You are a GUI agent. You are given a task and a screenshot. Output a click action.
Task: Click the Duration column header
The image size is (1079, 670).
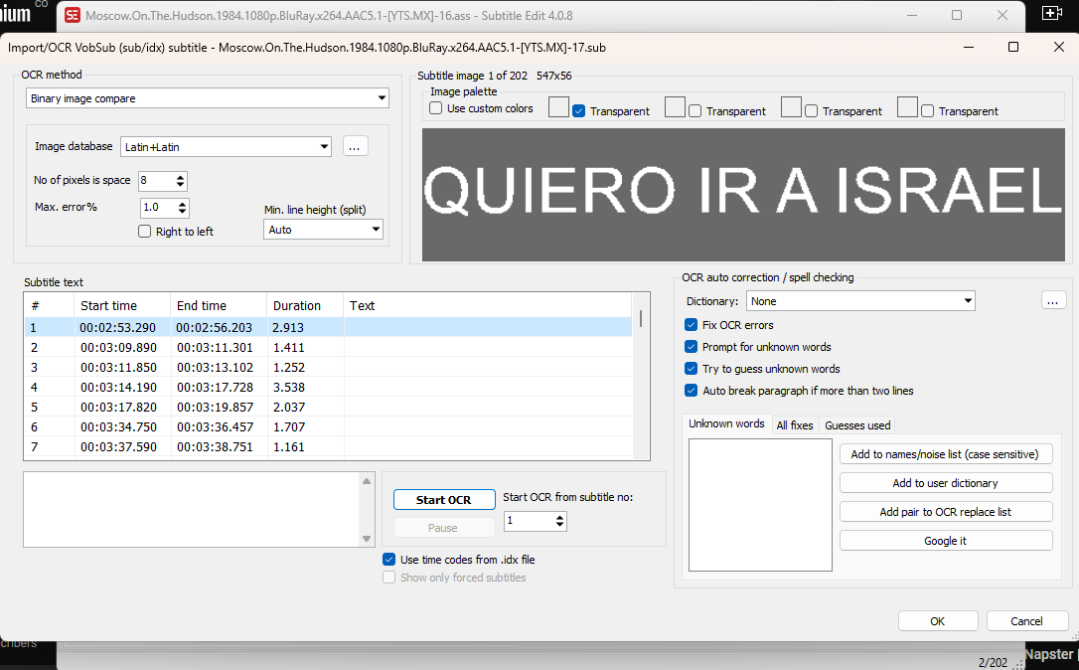click(304, 306)
